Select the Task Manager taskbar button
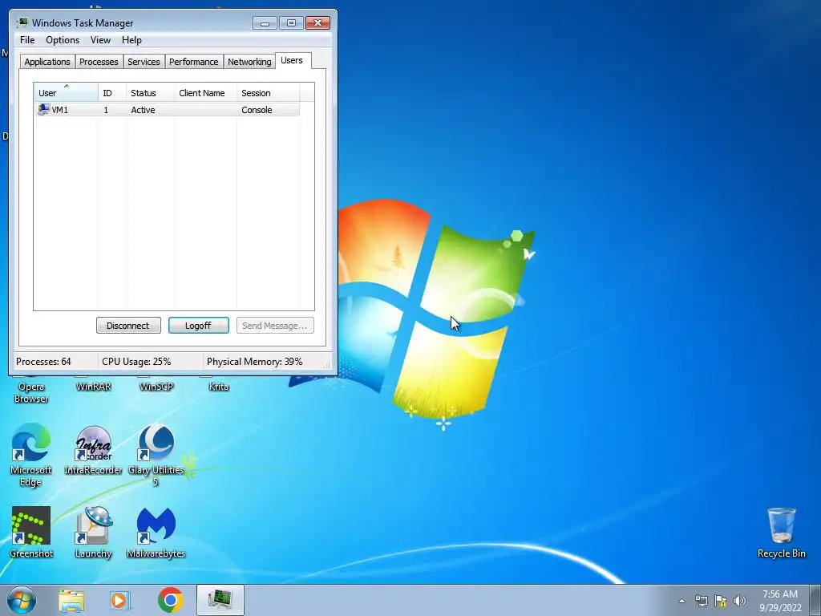 [x=220, y=600]
